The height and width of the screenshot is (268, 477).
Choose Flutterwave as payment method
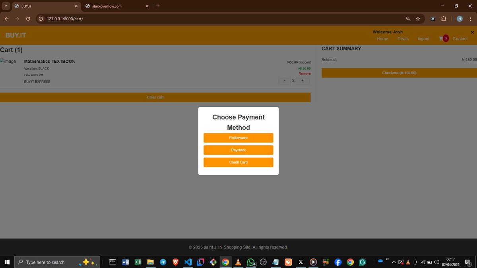point(238,138)
